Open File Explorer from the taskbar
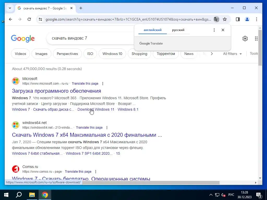The image size is (267, 200). (x=32, y=195)
